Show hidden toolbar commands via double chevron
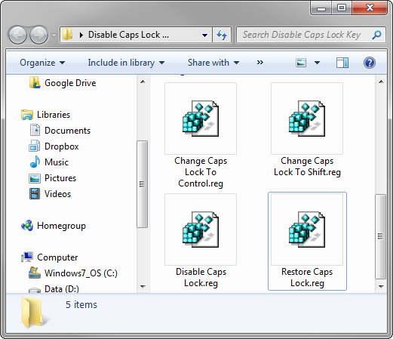The image size is (393, 339). tap(260, 63)
